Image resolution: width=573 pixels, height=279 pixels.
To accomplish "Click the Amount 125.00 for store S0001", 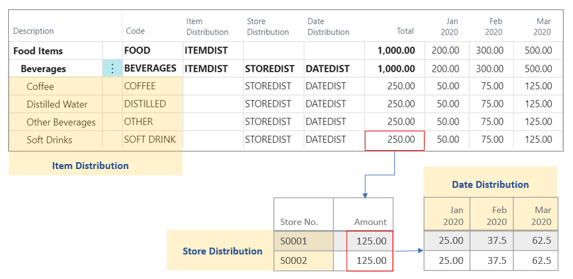I will (x=370, y=240).
